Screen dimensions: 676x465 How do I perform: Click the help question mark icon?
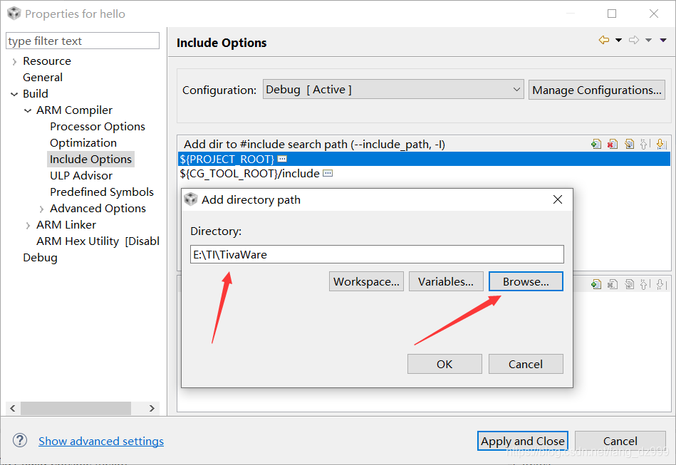(x=20, y=441)
